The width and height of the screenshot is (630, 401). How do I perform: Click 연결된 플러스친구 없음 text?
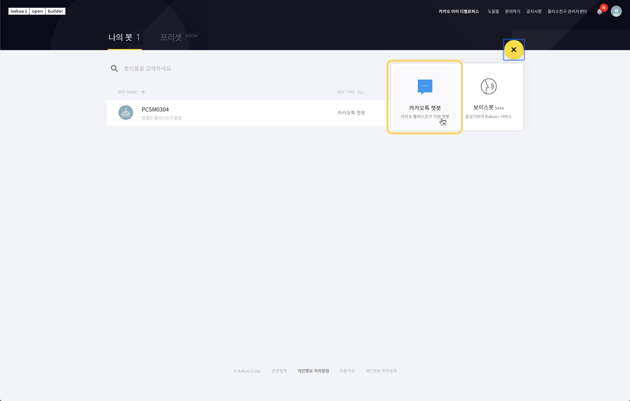[162, 118]
